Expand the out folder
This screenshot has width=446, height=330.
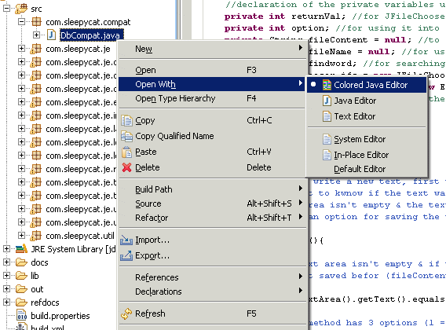(6, 289)
